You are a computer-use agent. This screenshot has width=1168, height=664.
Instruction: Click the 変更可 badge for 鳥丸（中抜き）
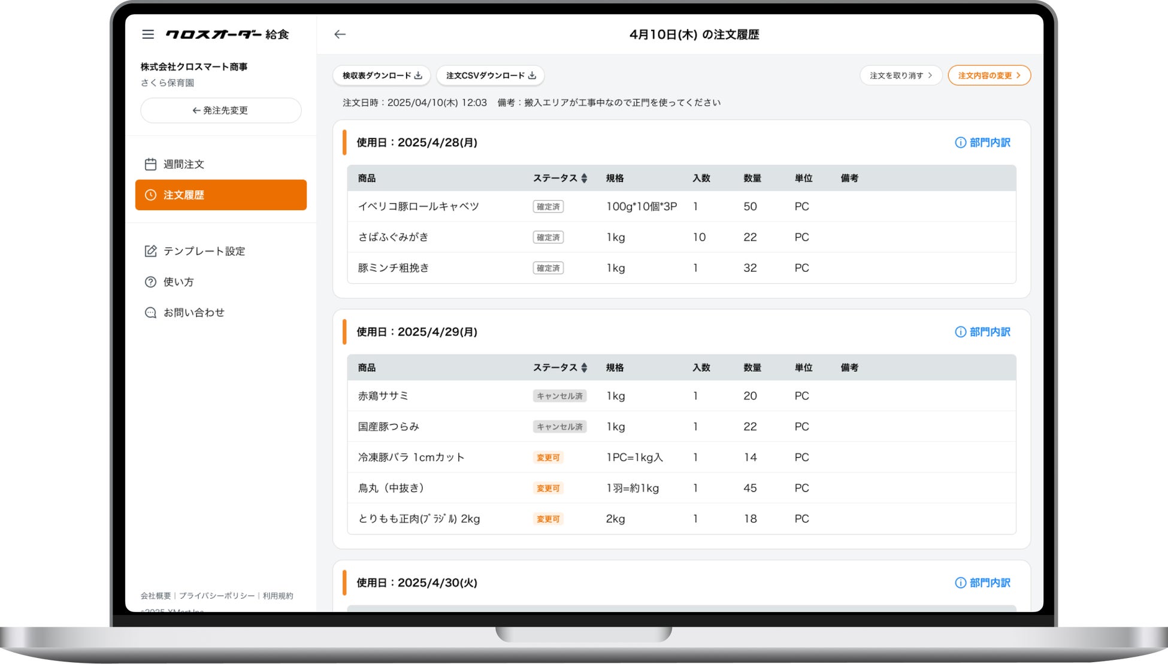point(547,489)
